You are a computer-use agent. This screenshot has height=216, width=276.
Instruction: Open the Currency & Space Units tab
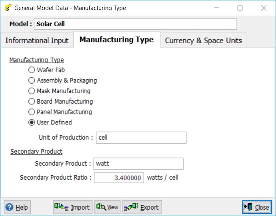[x=203, y=40]
